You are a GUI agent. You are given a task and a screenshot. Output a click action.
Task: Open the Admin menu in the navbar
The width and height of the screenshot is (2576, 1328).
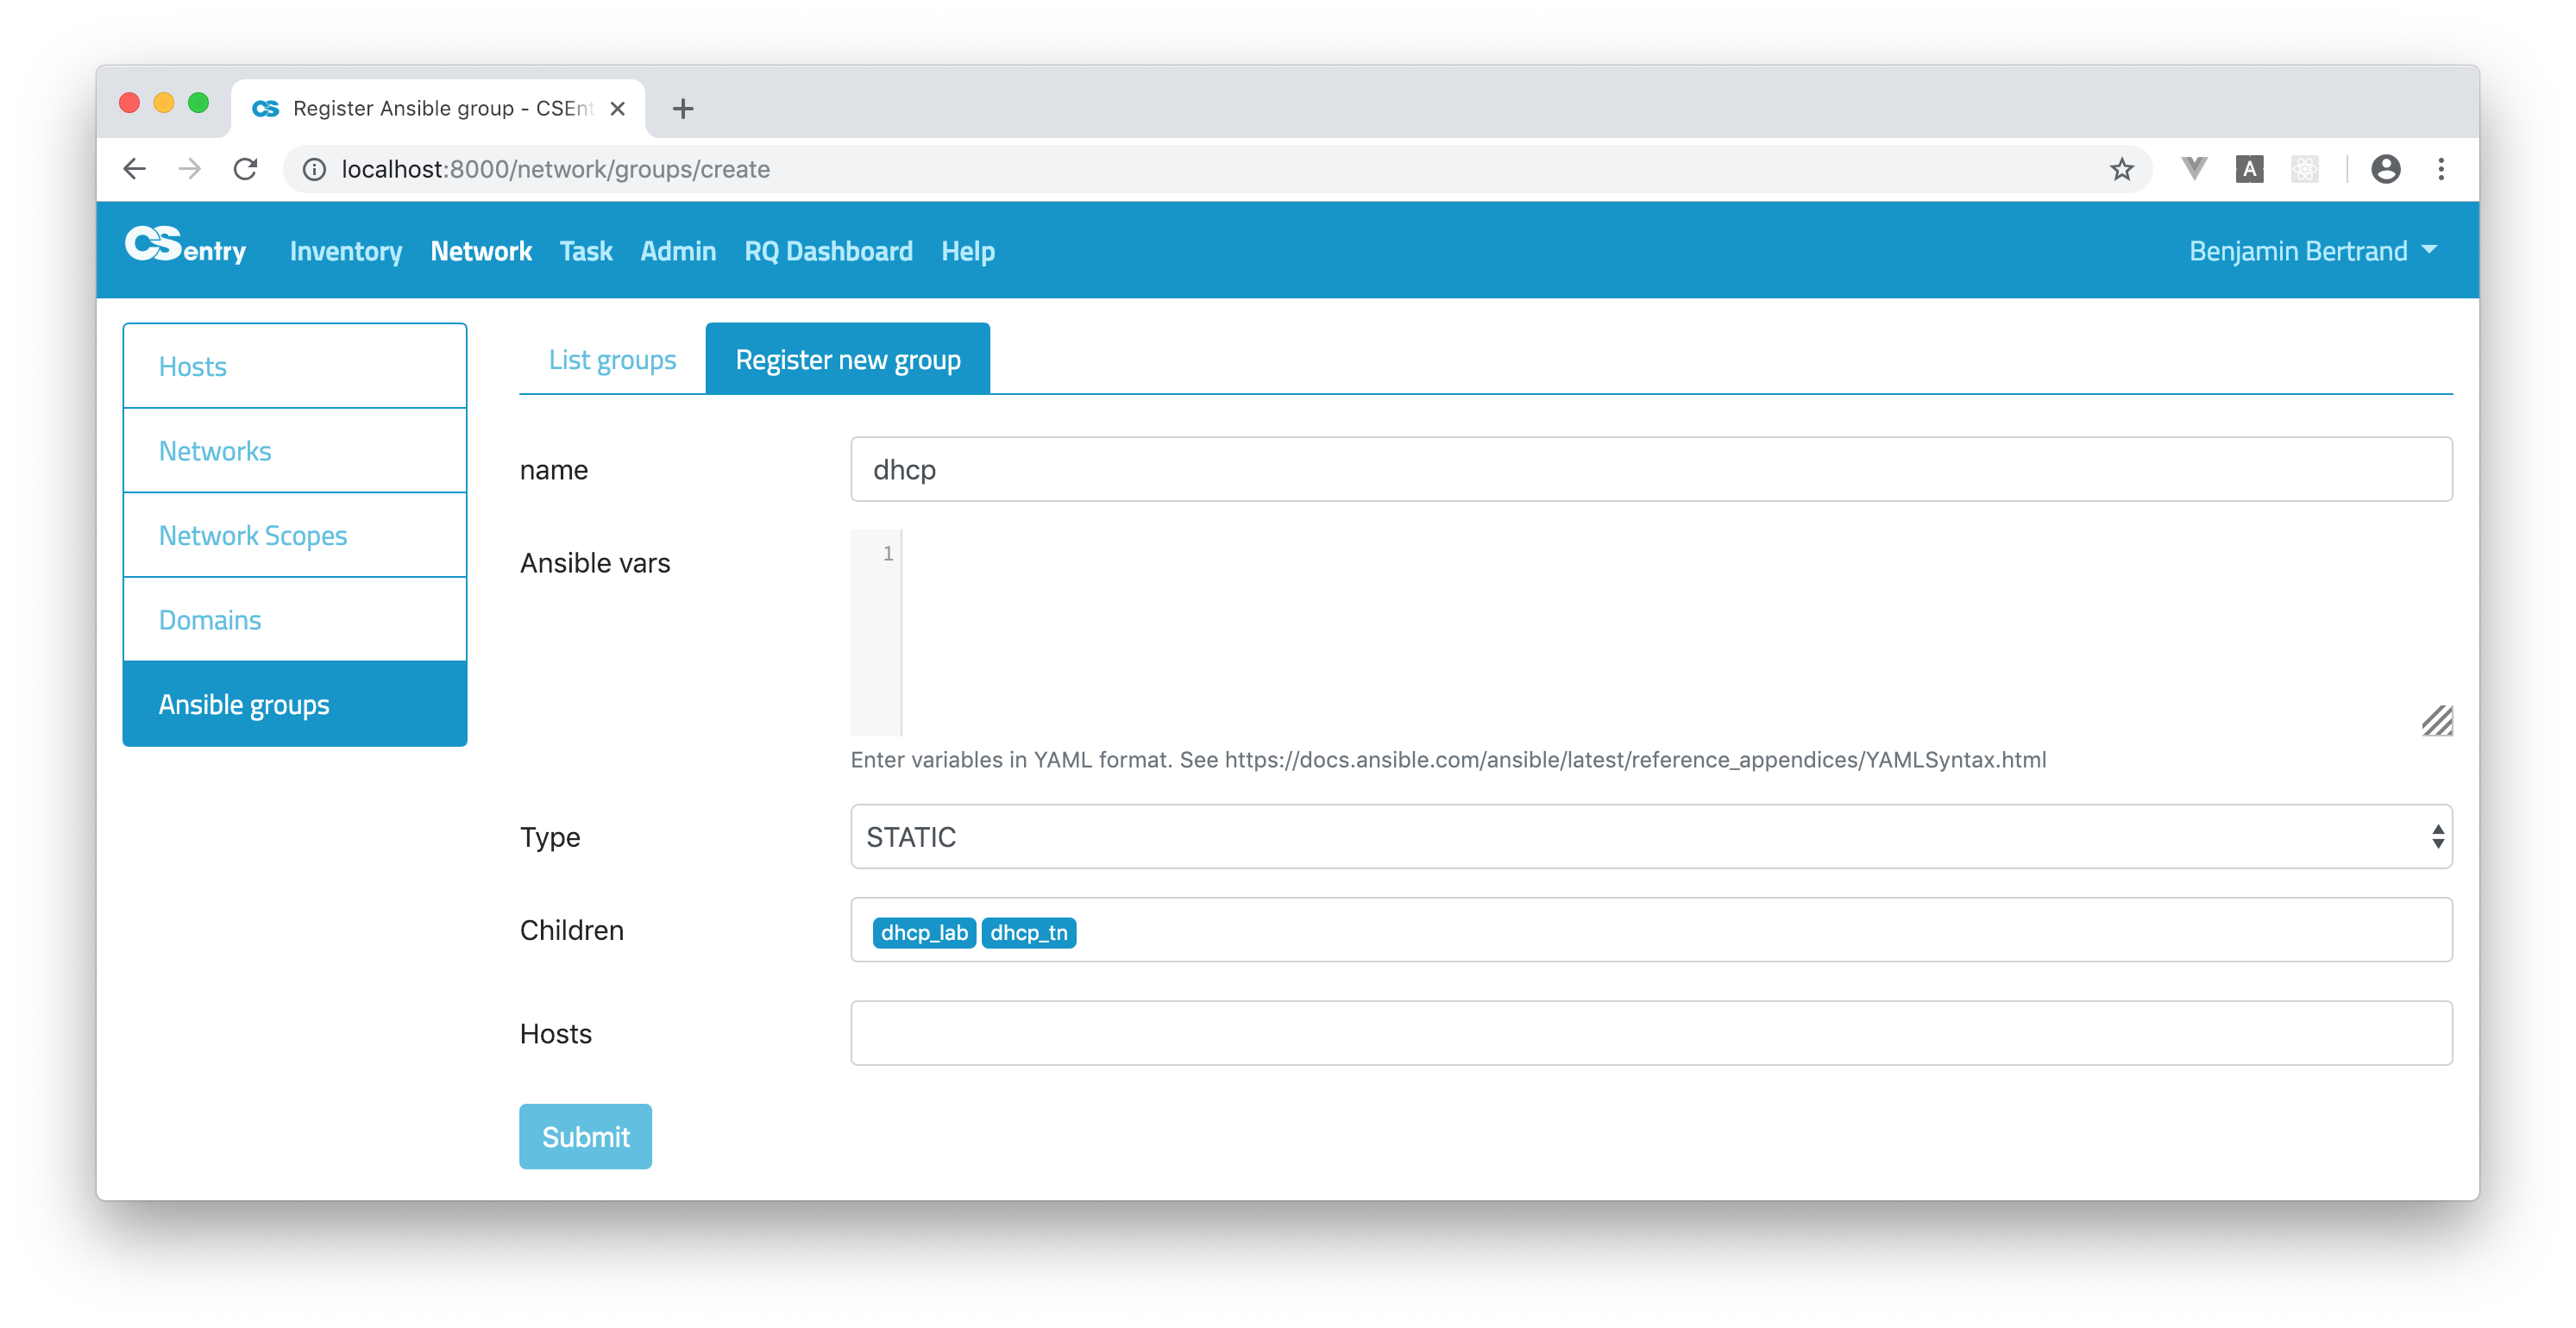click(678, 251)
